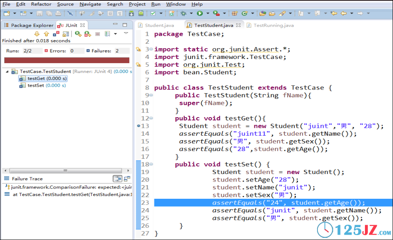The height and width of the screenshot is (240, 393).
Task: Select the testSet failed test
Action: point(43,86)
